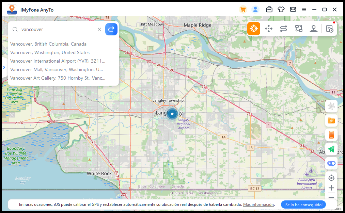
Task: Open the historical records panel
Action: coord(329,29)
